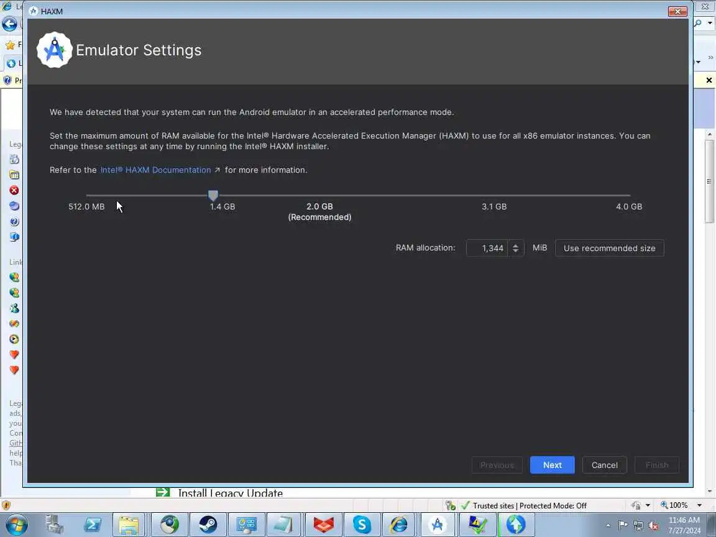Click the Use recommended size button
Viewport: 716px width, 537px height.
(x=609, y=248)
